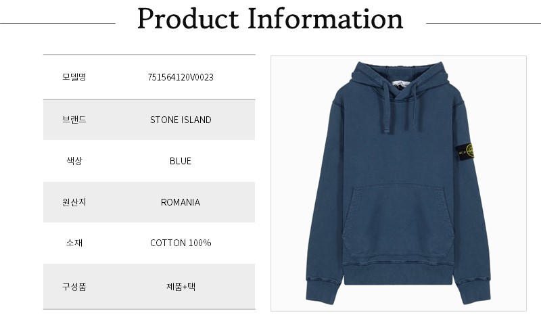This screenshot has width=541, height=332.
Task: Select the BLUE color value
Action: click(181, 161)
